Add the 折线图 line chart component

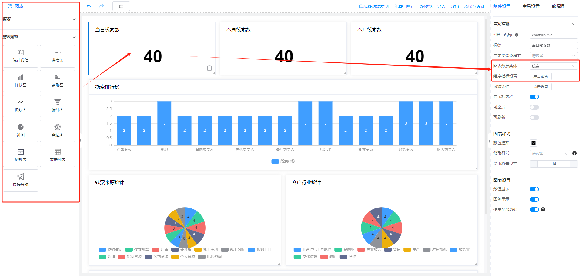[21, 106]
